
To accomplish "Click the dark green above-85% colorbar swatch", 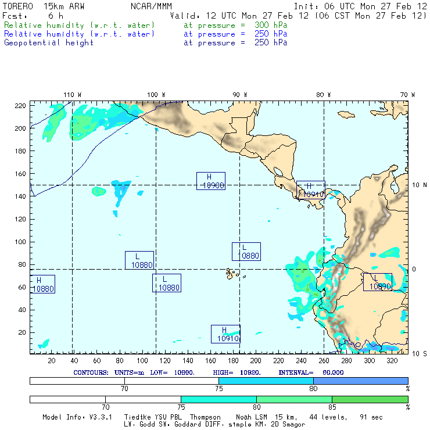I will click(370, 400).
